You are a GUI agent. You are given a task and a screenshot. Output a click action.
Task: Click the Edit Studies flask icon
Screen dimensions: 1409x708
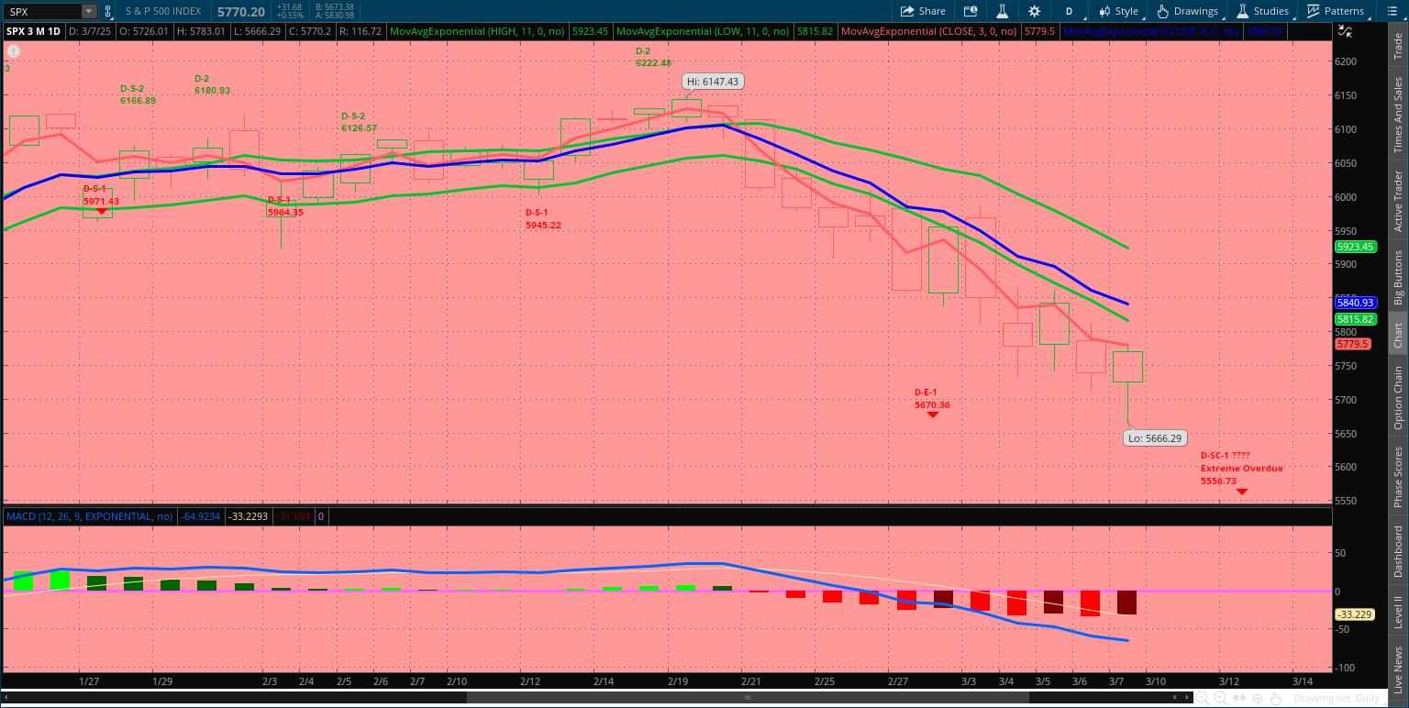(x=1003, y=11)
